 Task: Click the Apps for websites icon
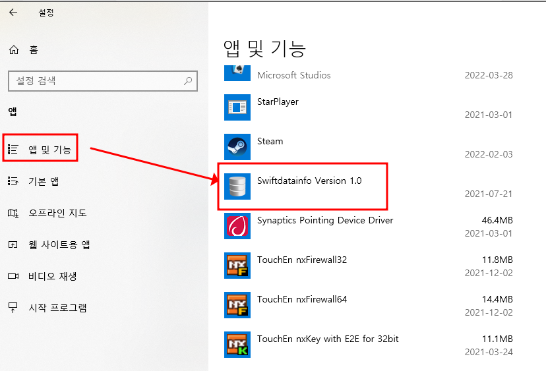coord(13,244)
